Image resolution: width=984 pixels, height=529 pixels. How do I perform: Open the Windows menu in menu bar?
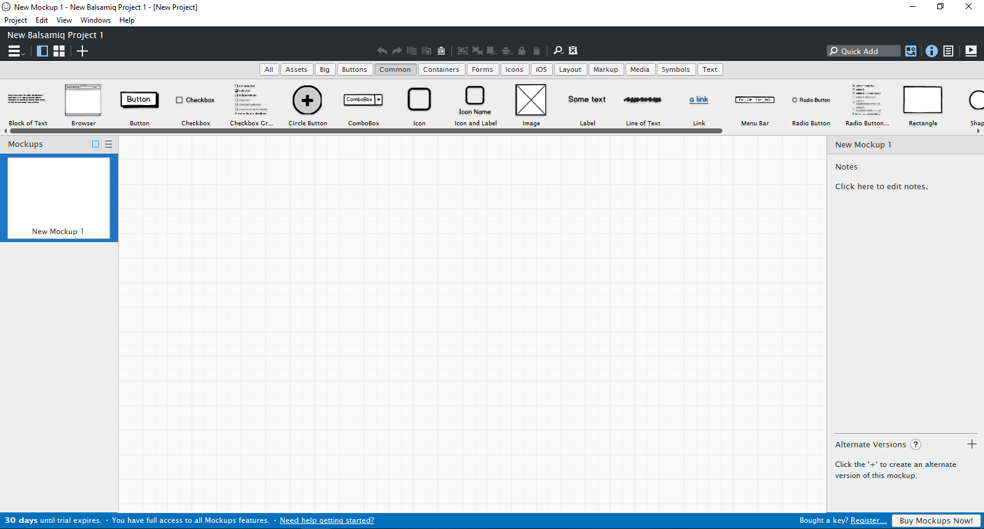pyautogui.click(x=95, y=20)
